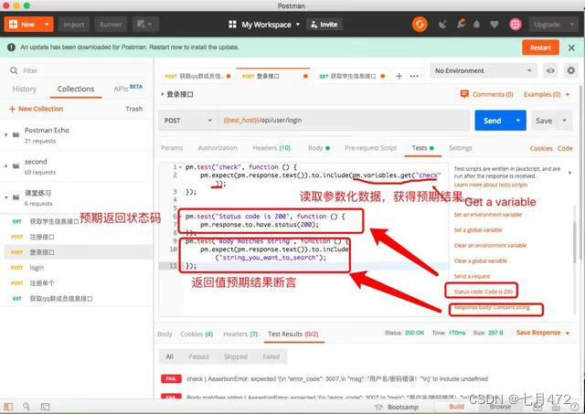
Task: Open Comments (0) for this request
Action: [x=487, y=94]
